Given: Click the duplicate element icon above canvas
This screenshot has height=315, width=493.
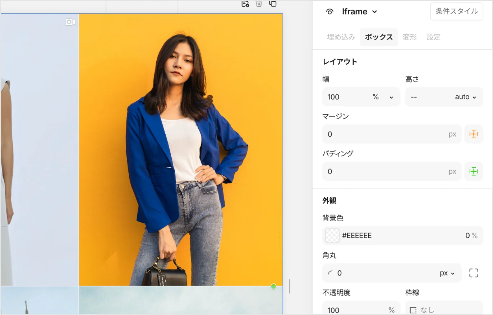Looking at the screenshot, I should (273, 4).
